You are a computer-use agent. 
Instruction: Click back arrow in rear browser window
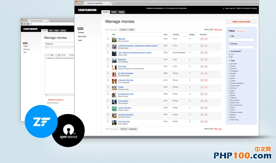tap(22, 24)
